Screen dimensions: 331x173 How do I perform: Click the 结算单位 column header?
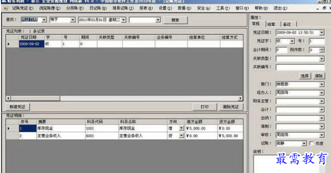204,37
